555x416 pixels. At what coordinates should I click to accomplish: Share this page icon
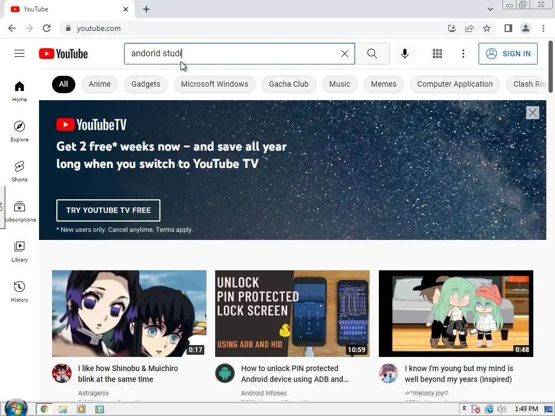point(469,28)
